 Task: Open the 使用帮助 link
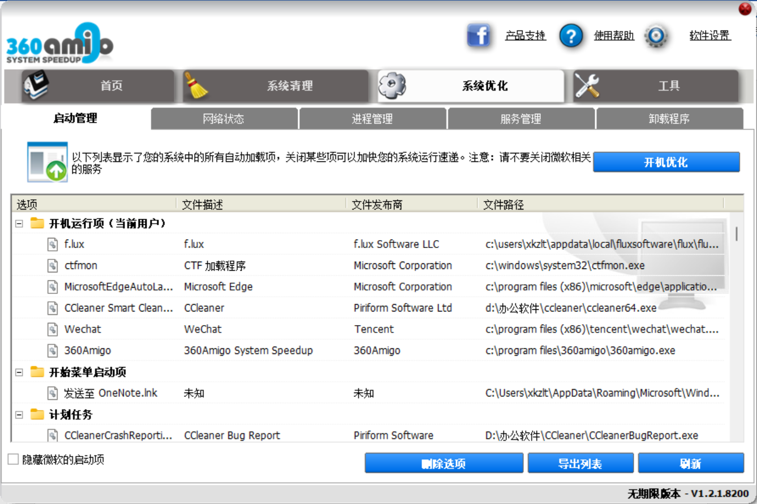point(614,36)
